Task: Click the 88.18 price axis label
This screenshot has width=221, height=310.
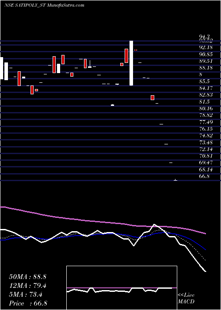Action: tap(206, 68)
